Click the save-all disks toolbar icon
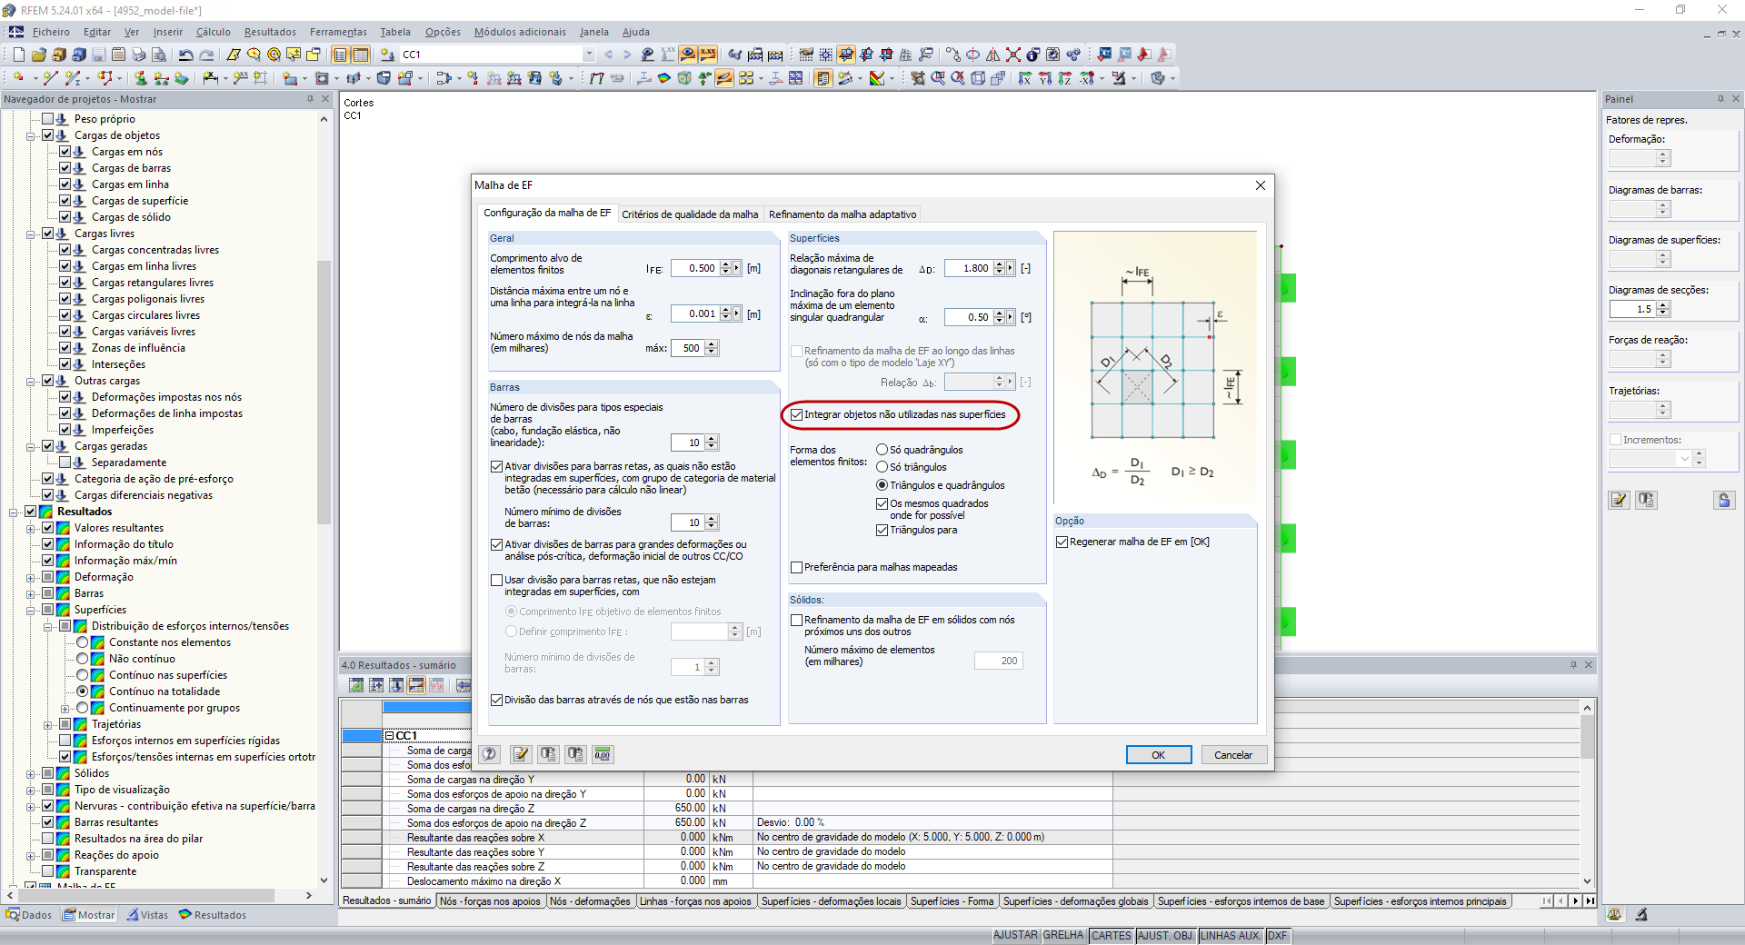 79,55
